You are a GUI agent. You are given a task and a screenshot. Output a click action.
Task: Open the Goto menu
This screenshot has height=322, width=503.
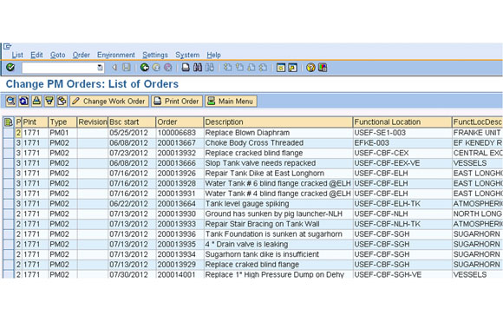pos(58,55)
